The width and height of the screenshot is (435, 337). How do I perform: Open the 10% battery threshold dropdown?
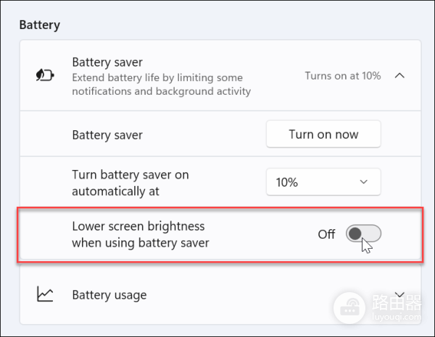tap(323, 182)
